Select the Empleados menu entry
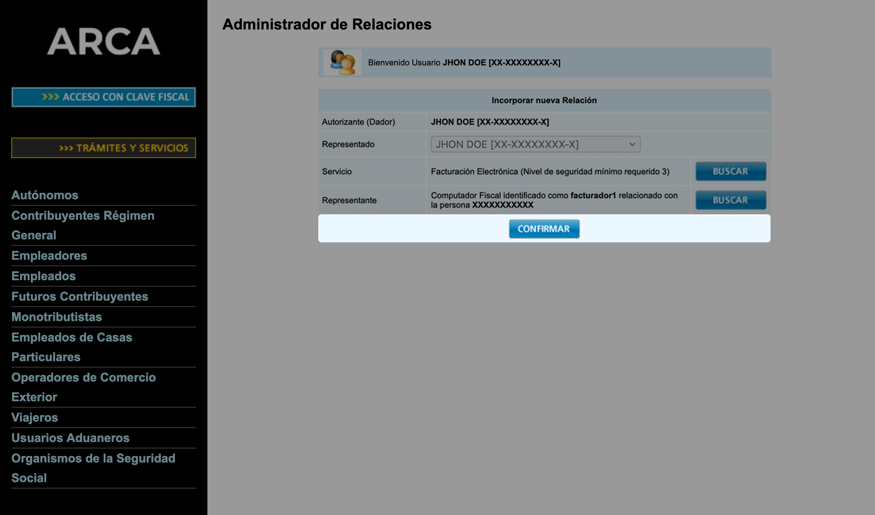 point(44,276)
